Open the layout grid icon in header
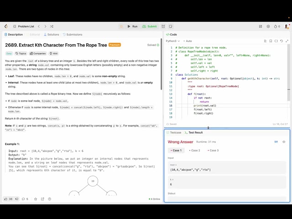292x219 pixels. (260, 26)
